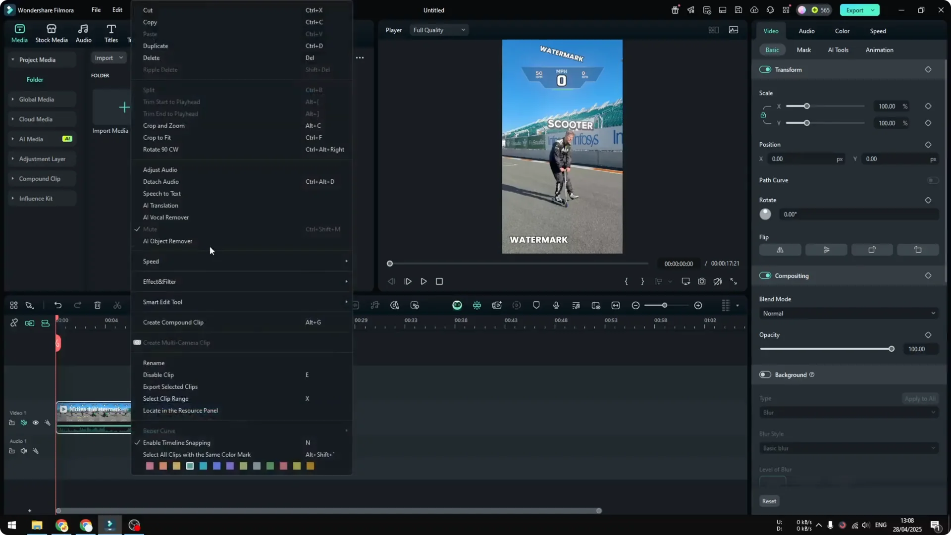This screenshot has width=951, height=535.
Task: Hide the Video 1 track visibility
Action: point(35,423)
